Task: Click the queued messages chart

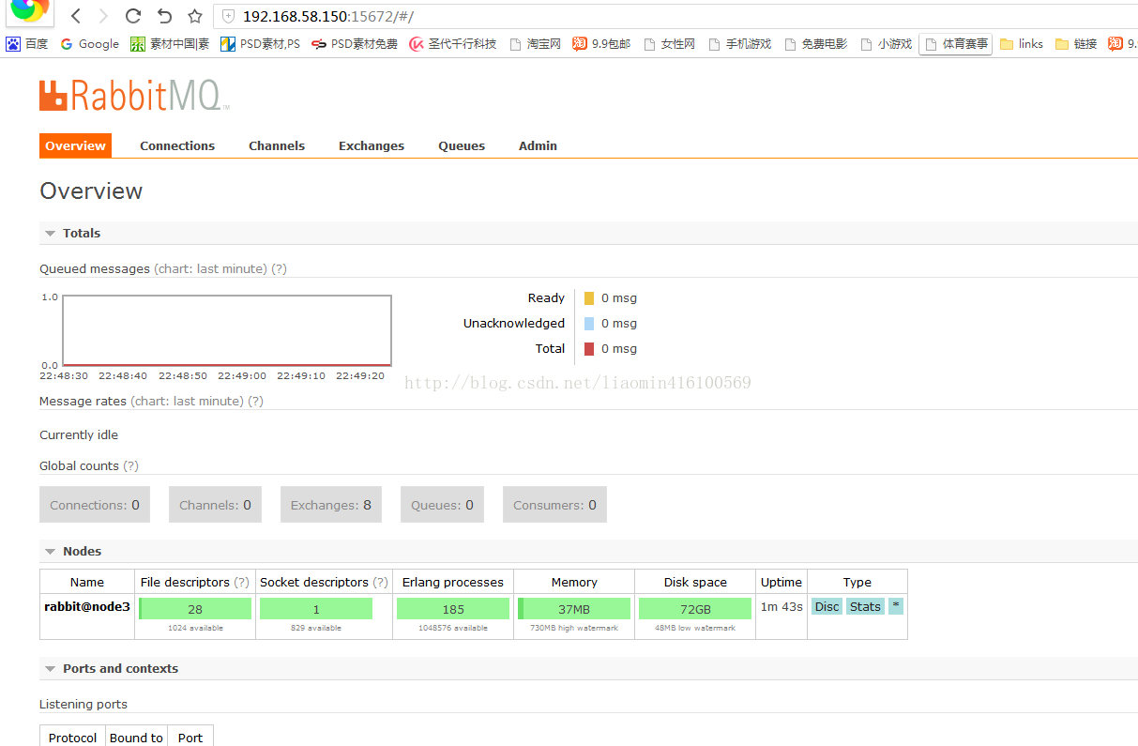Action: pos(227,330)
